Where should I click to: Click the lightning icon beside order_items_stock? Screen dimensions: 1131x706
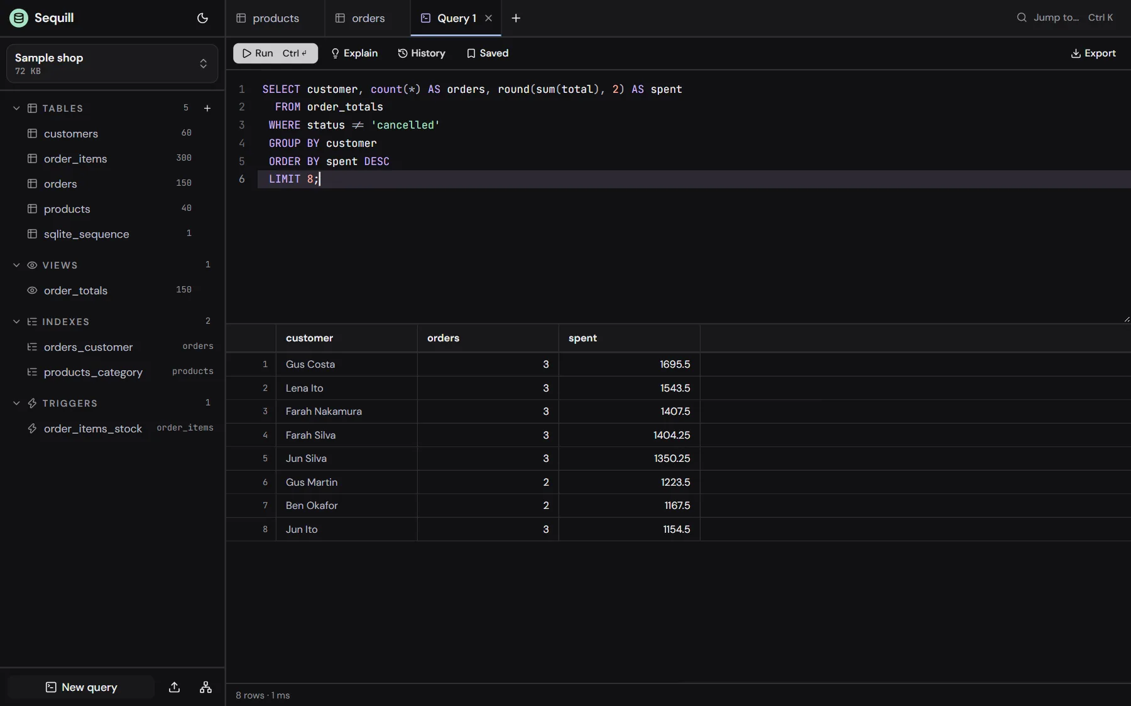tap(32, 429)
